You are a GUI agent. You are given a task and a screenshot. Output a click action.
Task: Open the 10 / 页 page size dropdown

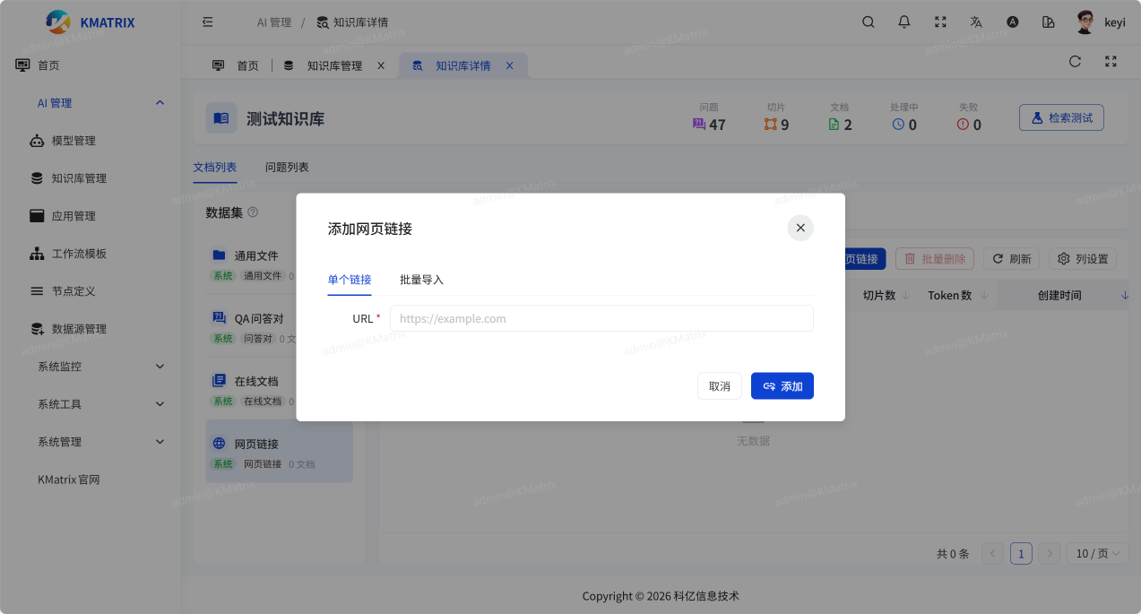click(x=1097, y=554)
